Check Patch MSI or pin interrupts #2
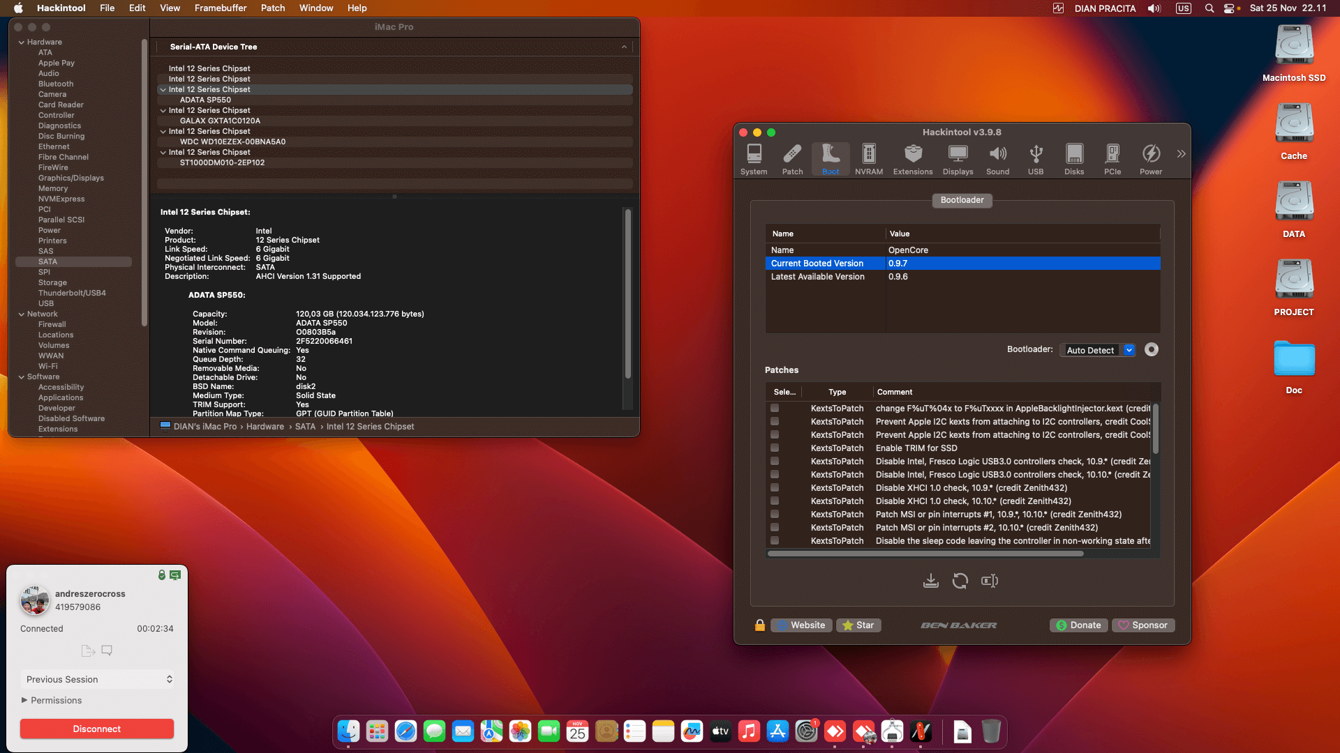Screen dimensions: 1340x753 [x=775, y=528]
